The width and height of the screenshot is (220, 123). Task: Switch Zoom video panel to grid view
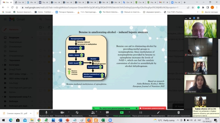tap(198, 18)
